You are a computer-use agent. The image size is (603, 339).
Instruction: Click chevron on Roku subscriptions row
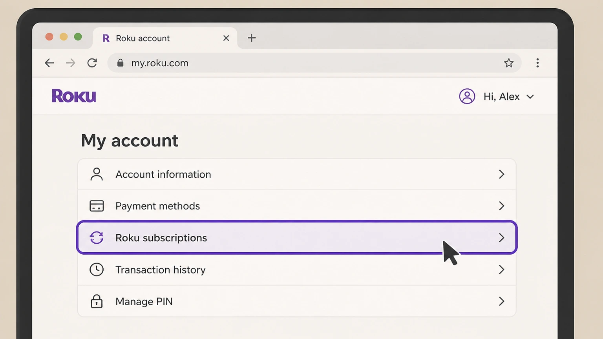(x=501, y=238)
